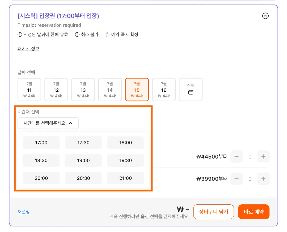Pick the 21:00 timeslot
The width and height of the screenshot is (287, 232).
tap(125, 178)
